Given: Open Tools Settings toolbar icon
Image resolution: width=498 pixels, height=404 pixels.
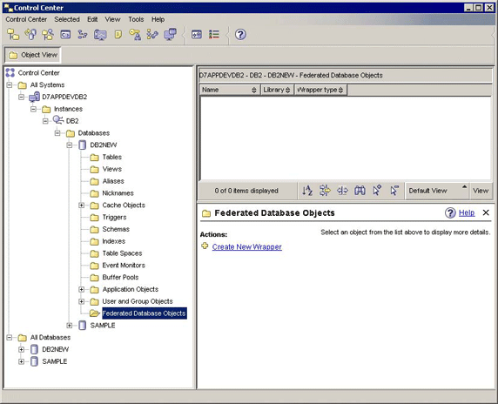Looking at the screenshot, I should (x=197, y=34).
